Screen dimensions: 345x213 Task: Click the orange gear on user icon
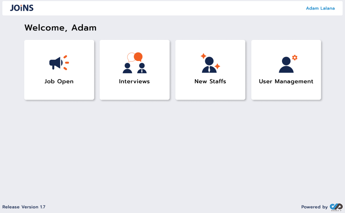(295, 58)
